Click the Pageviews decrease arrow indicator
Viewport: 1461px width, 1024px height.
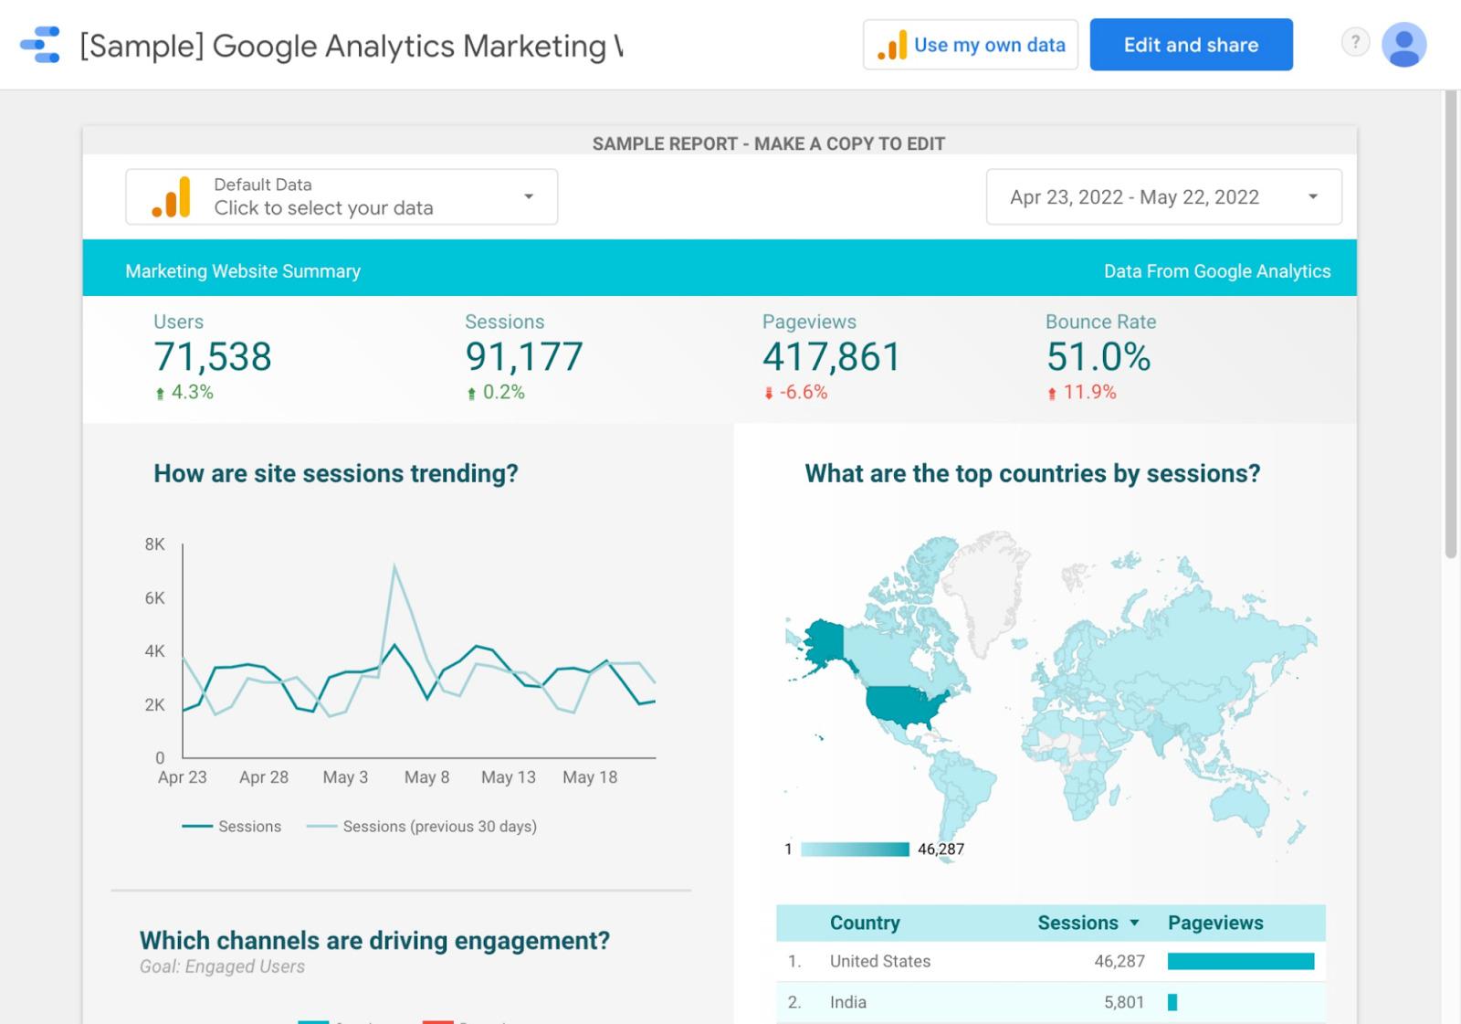coord(769,394)
